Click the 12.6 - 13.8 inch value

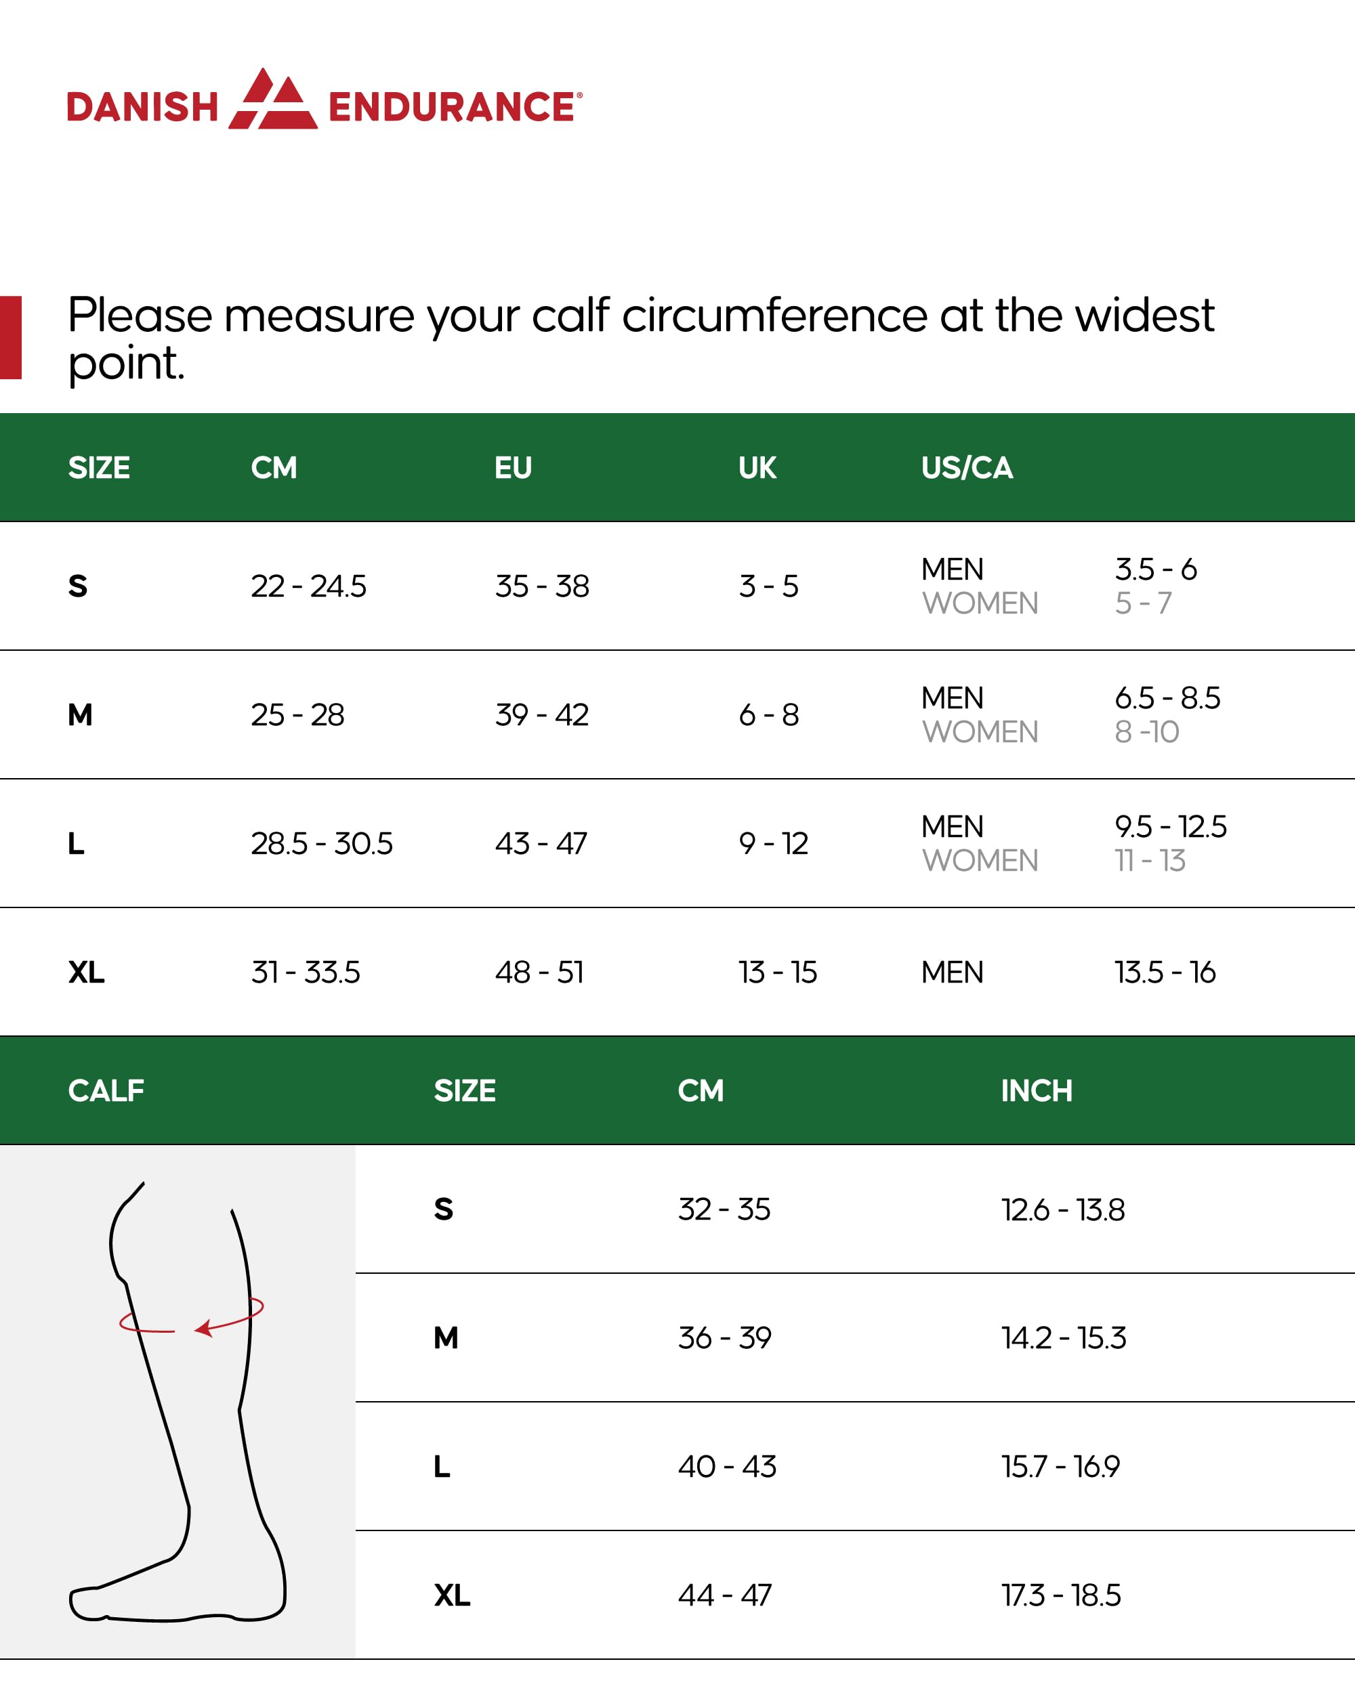1062,1210
